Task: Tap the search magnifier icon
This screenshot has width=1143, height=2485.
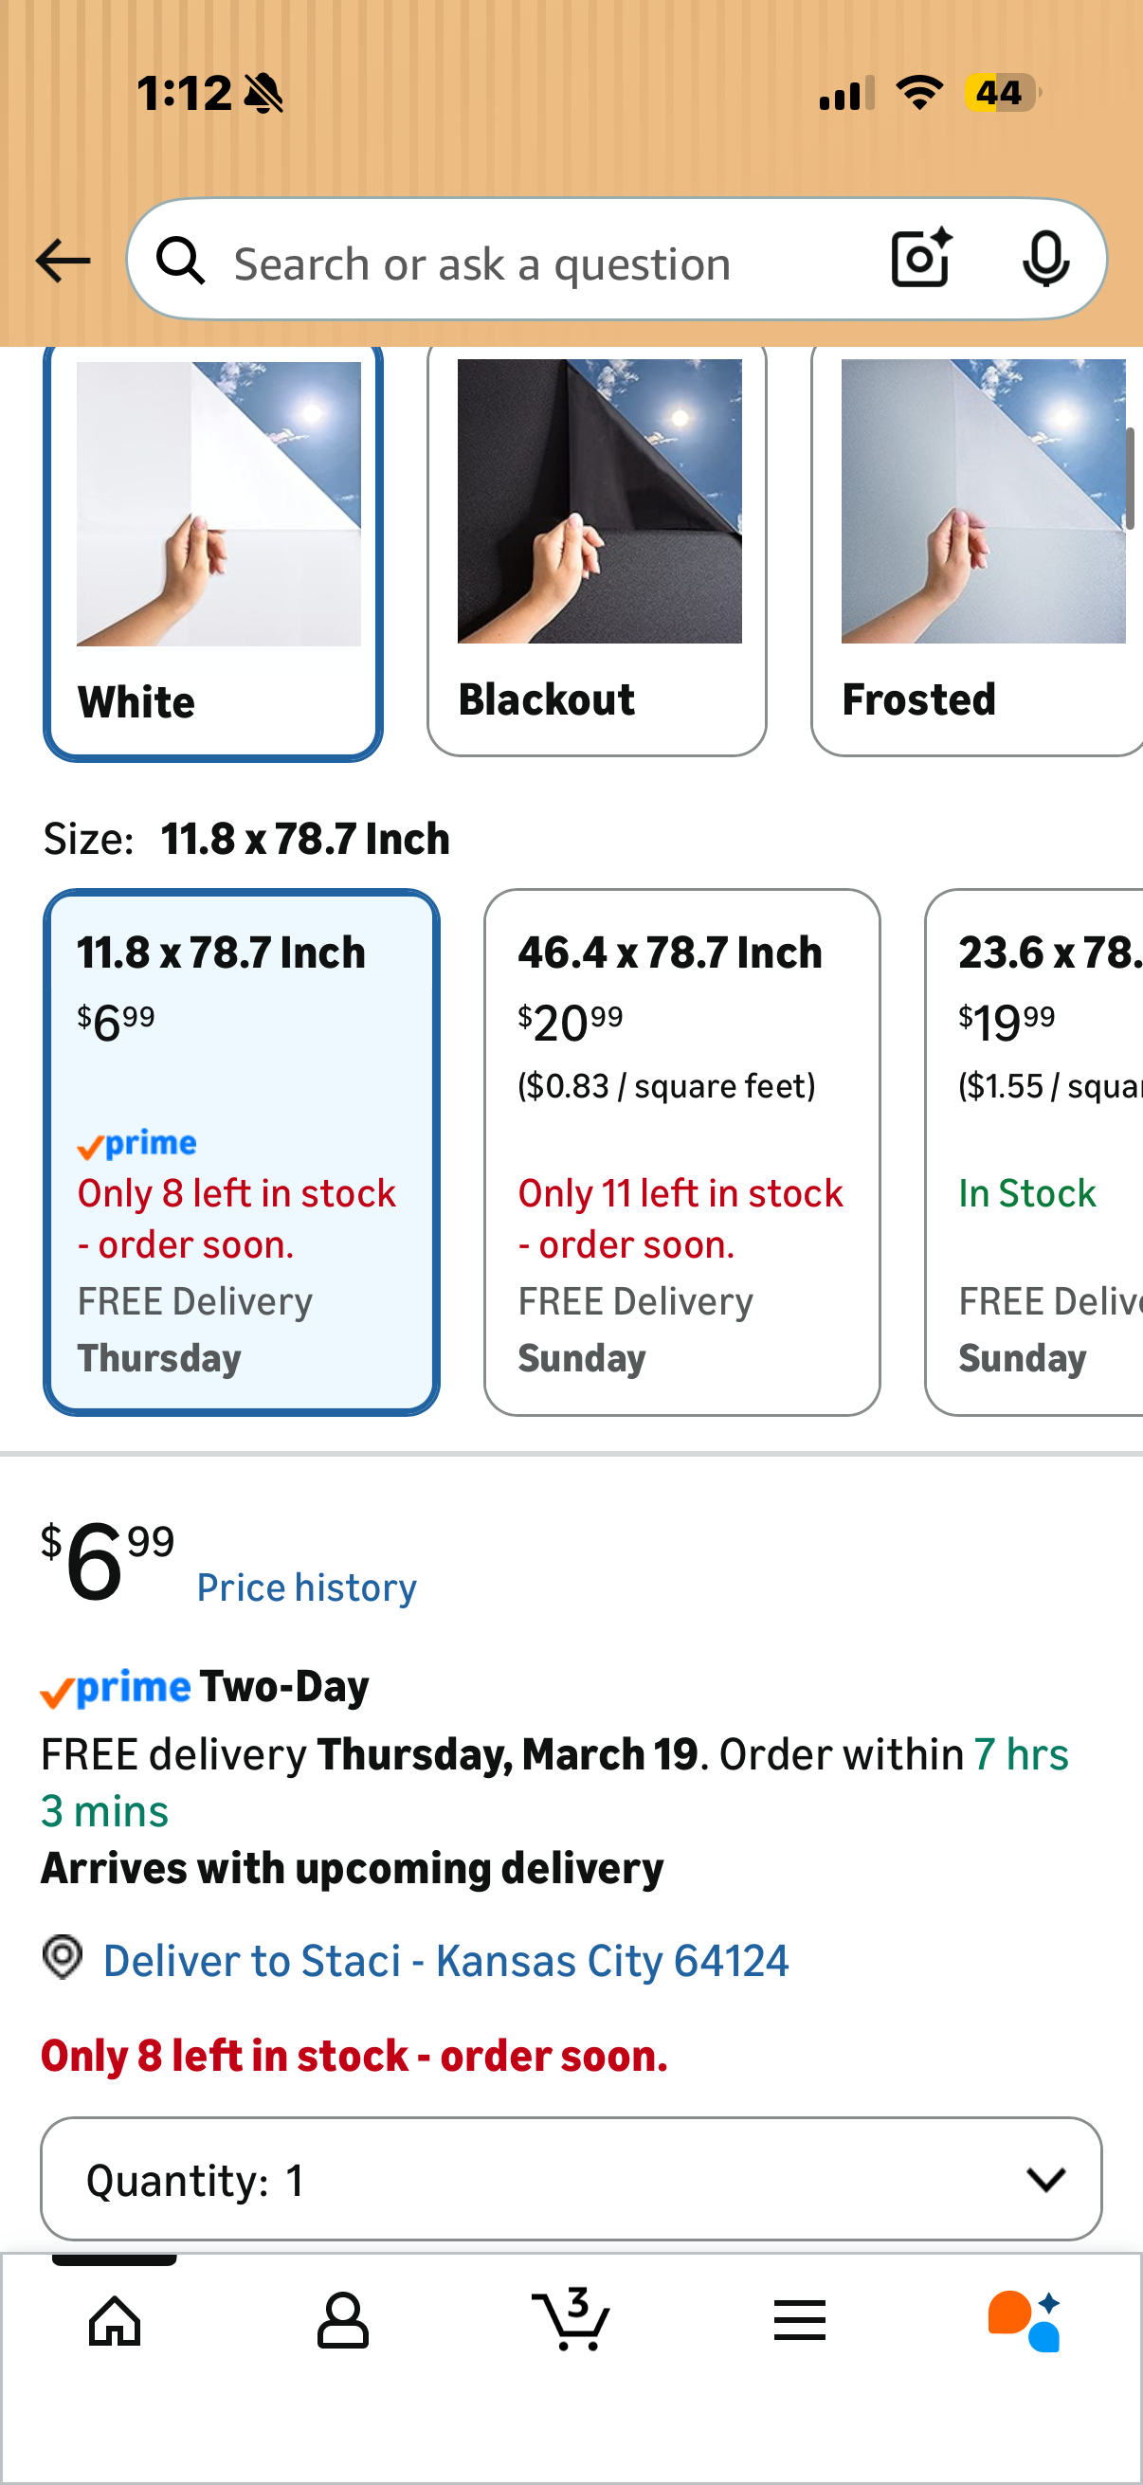Action: (x=181, y=261)
